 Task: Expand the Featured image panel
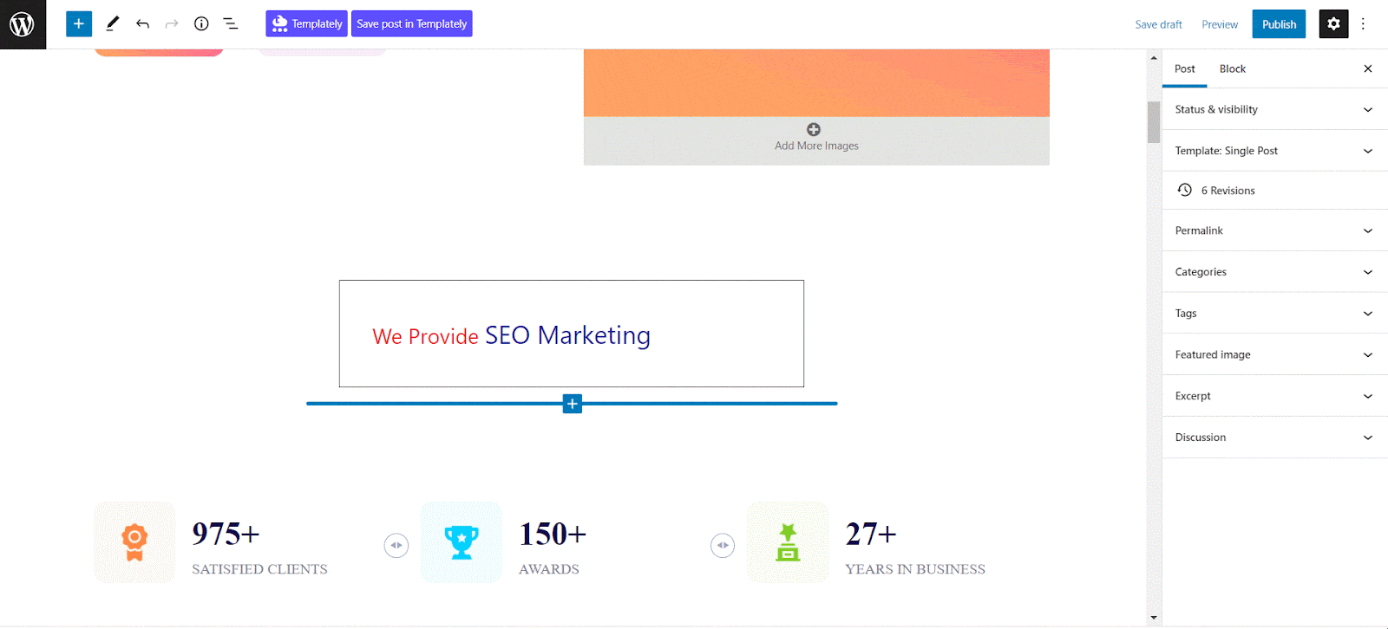pos(1274,354)
